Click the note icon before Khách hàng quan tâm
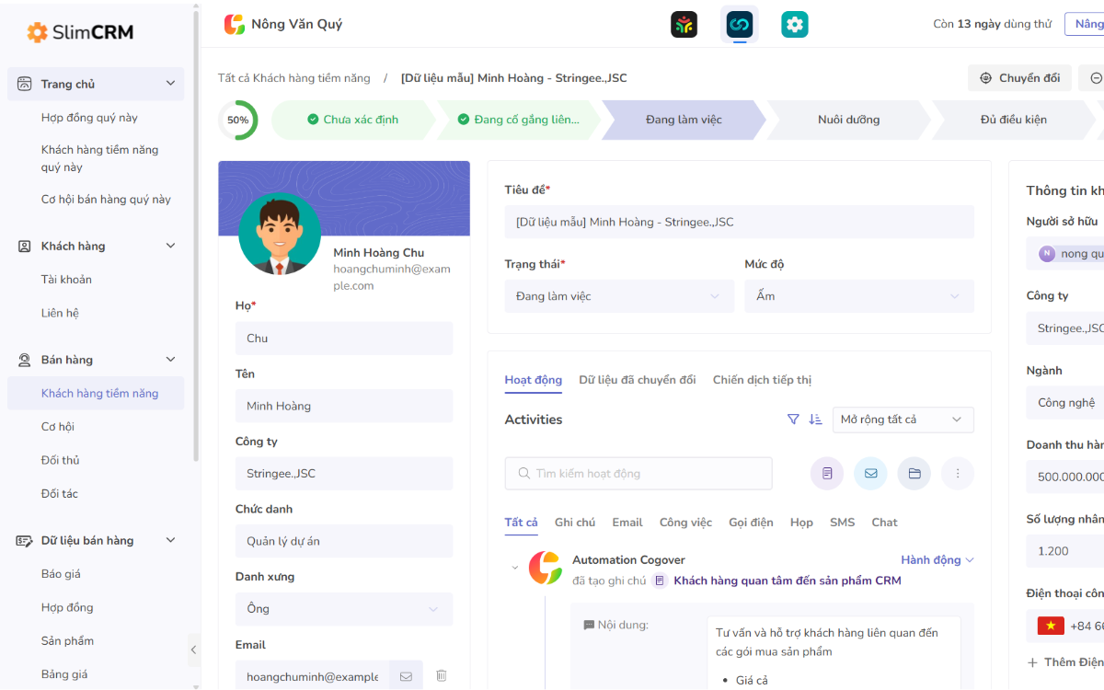This screenshot has width=1104, height=690. click(660, 581)
